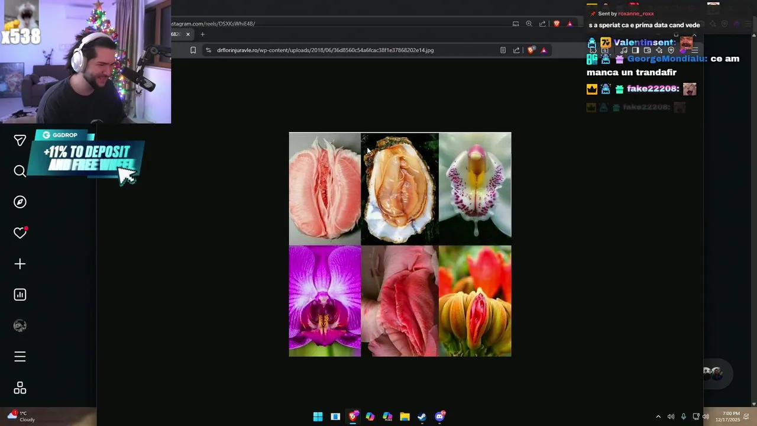Switch to Brave browser in taskbar

click(353, 417)
